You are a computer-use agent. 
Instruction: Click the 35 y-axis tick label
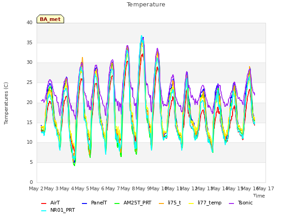point(29,42)
